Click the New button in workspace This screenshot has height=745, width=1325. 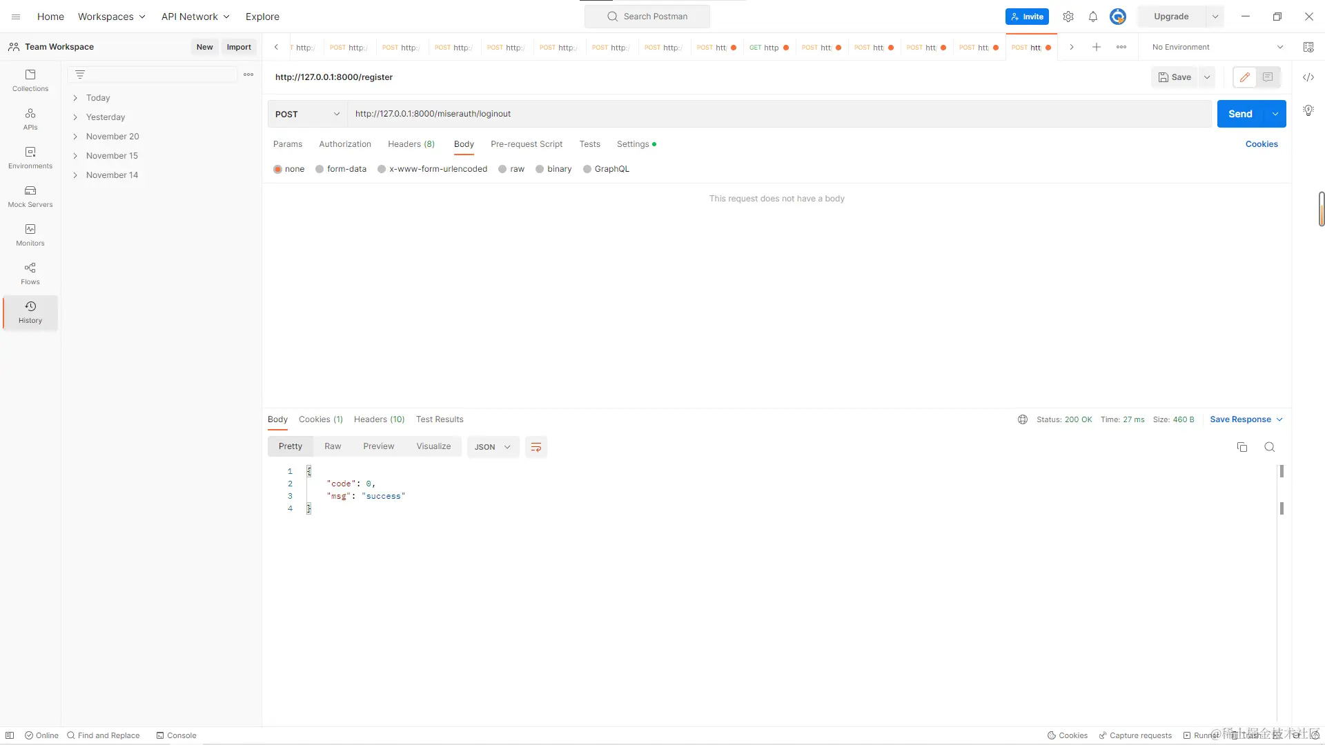coord(204,47)
